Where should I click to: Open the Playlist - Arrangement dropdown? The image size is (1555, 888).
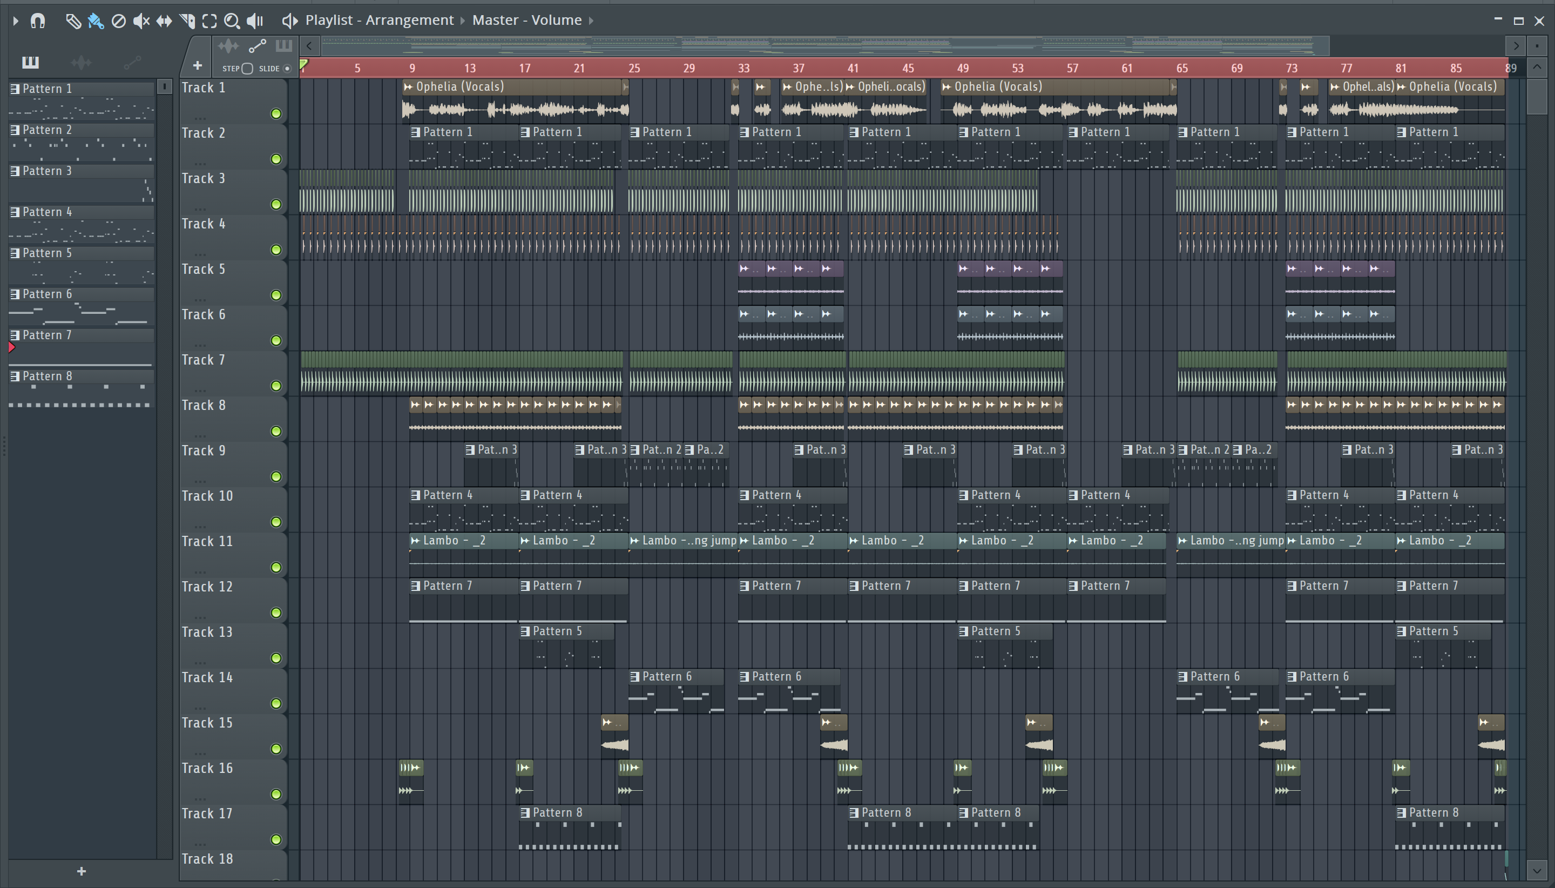(x=379, y=20)
